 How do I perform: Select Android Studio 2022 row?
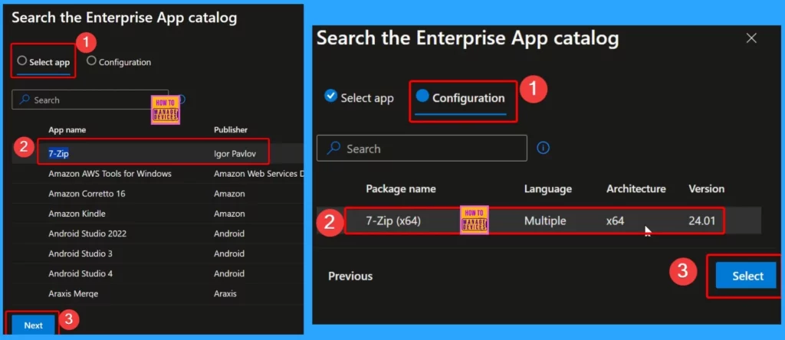[x=158, y=234]
